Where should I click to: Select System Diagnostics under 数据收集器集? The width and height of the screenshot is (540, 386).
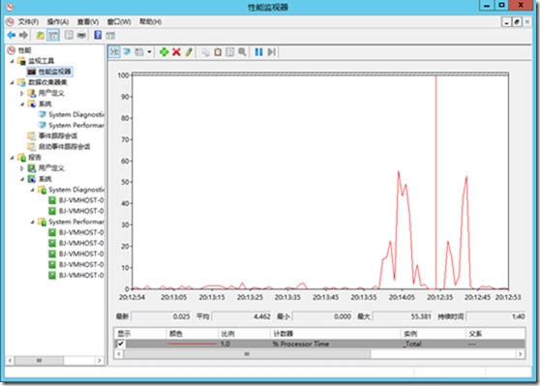(x=76, y=114)
